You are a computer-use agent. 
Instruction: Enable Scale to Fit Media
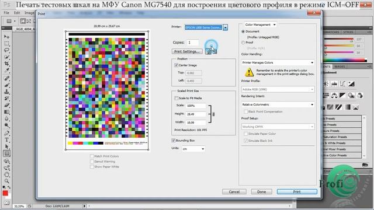[x=176, y=98]
